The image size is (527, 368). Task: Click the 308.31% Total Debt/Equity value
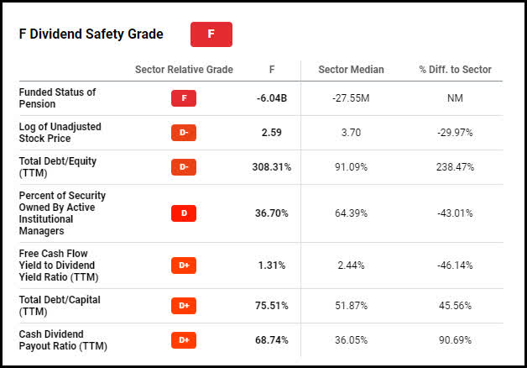[x=271, y=167]
